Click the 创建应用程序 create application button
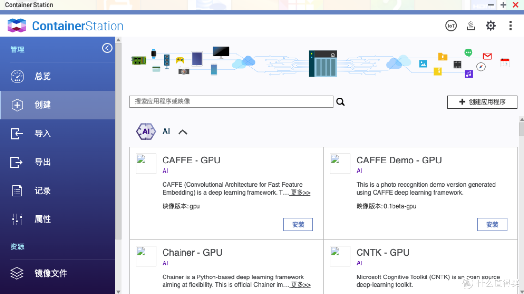524x294 pixels. [x=482, y=102]
